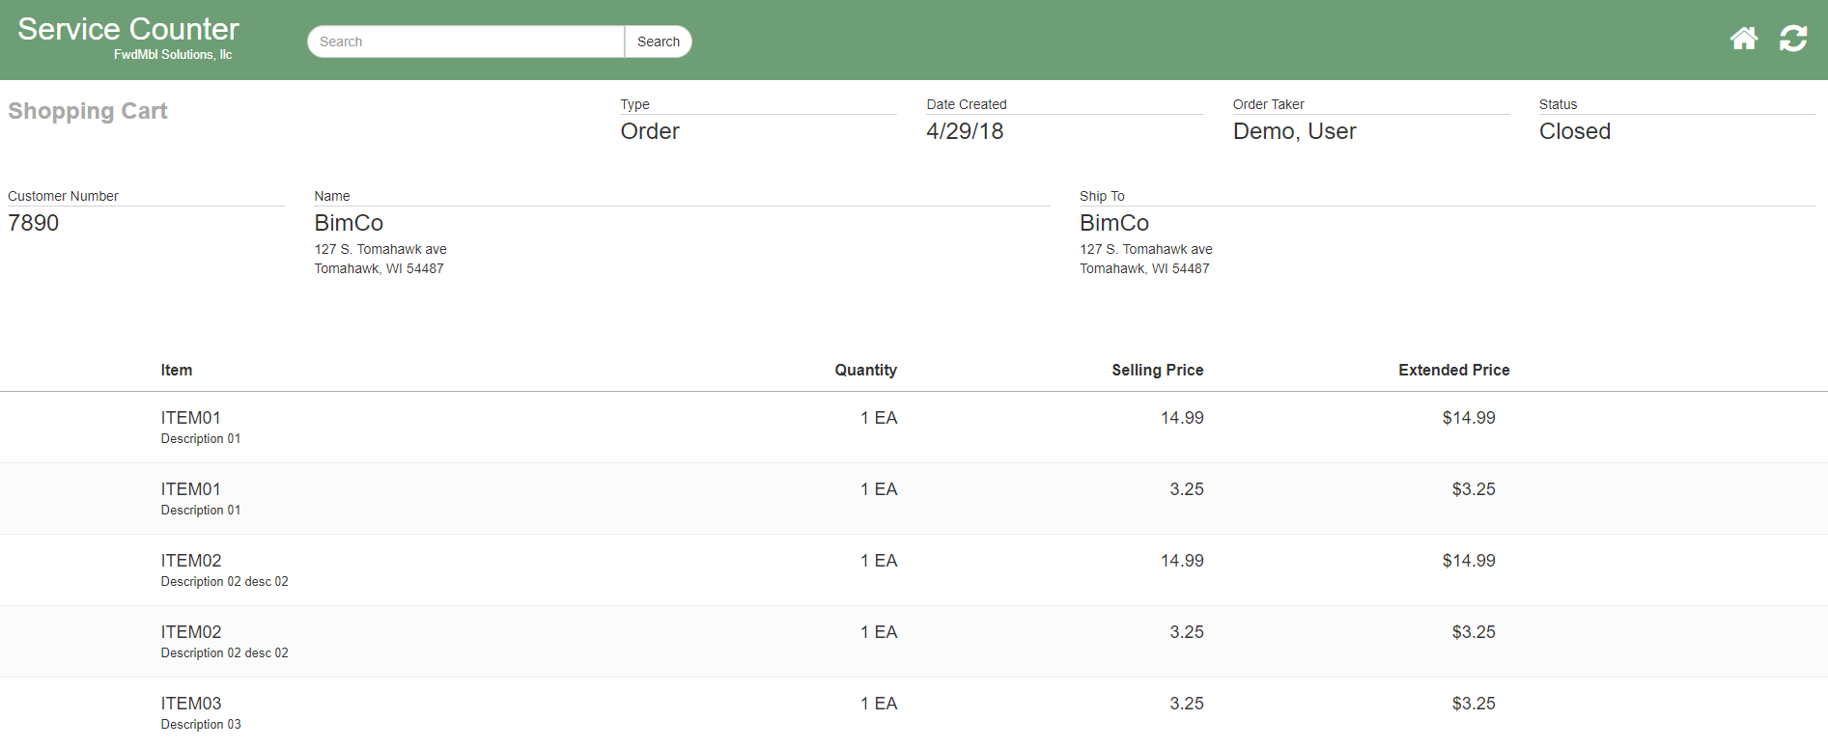Click the customer number 7890
The width and height of the screenshot is (1828, 748).
point(34,223)
